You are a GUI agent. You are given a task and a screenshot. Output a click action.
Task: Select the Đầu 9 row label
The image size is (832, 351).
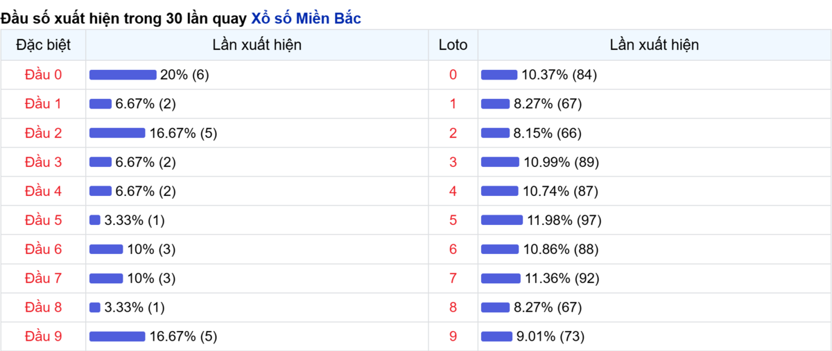(x=43, y=336)
